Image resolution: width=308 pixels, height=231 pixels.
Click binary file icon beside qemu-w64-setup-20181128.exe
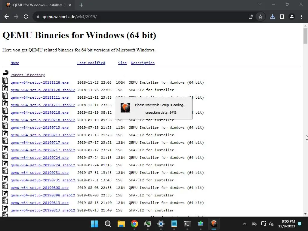[x=5, y=80]
